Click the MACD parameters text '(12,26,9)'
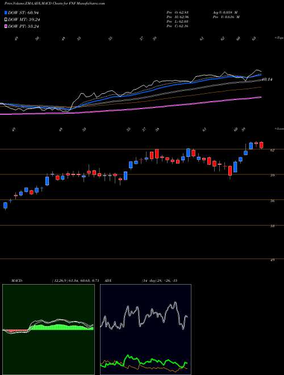This screenshot has width=284, height=375. coord(60,281)
